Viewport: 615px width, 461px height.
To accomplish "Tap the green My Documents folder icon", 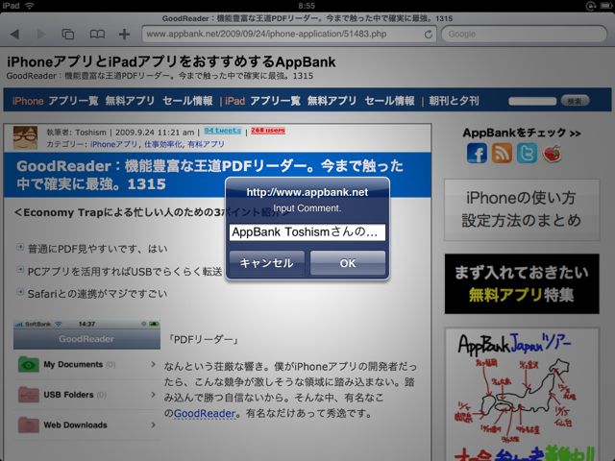I will pos(28,365).
